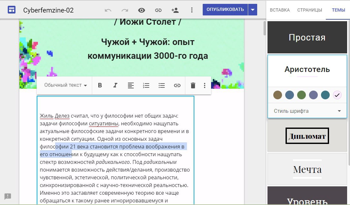Select the checked light pink color swatch
The image size is (350, 205).
pos(337,95)
